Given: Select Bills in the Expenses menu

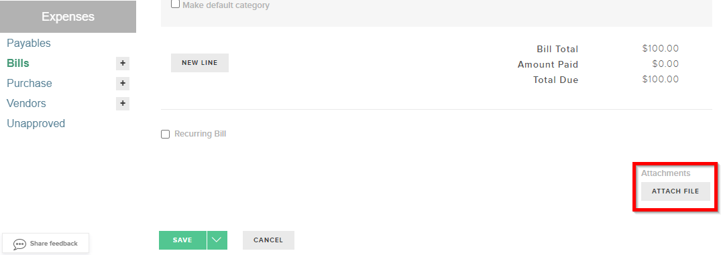Looking at the screenshot, I should tap(18, 64).
